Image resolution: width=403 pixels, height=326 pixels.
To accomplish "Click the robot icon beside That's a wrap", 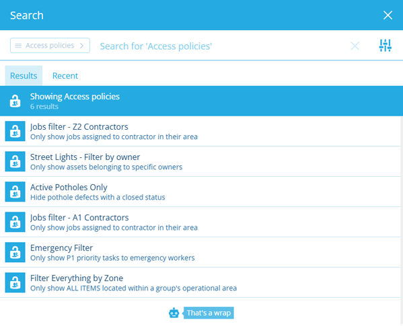I will pos(174,313).
